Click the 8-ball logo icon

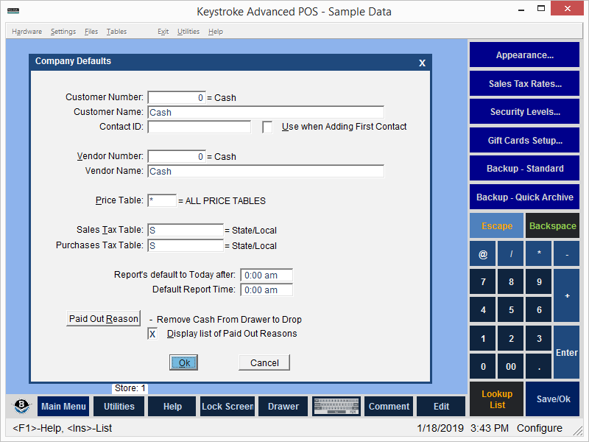click(x=21, y=407)
